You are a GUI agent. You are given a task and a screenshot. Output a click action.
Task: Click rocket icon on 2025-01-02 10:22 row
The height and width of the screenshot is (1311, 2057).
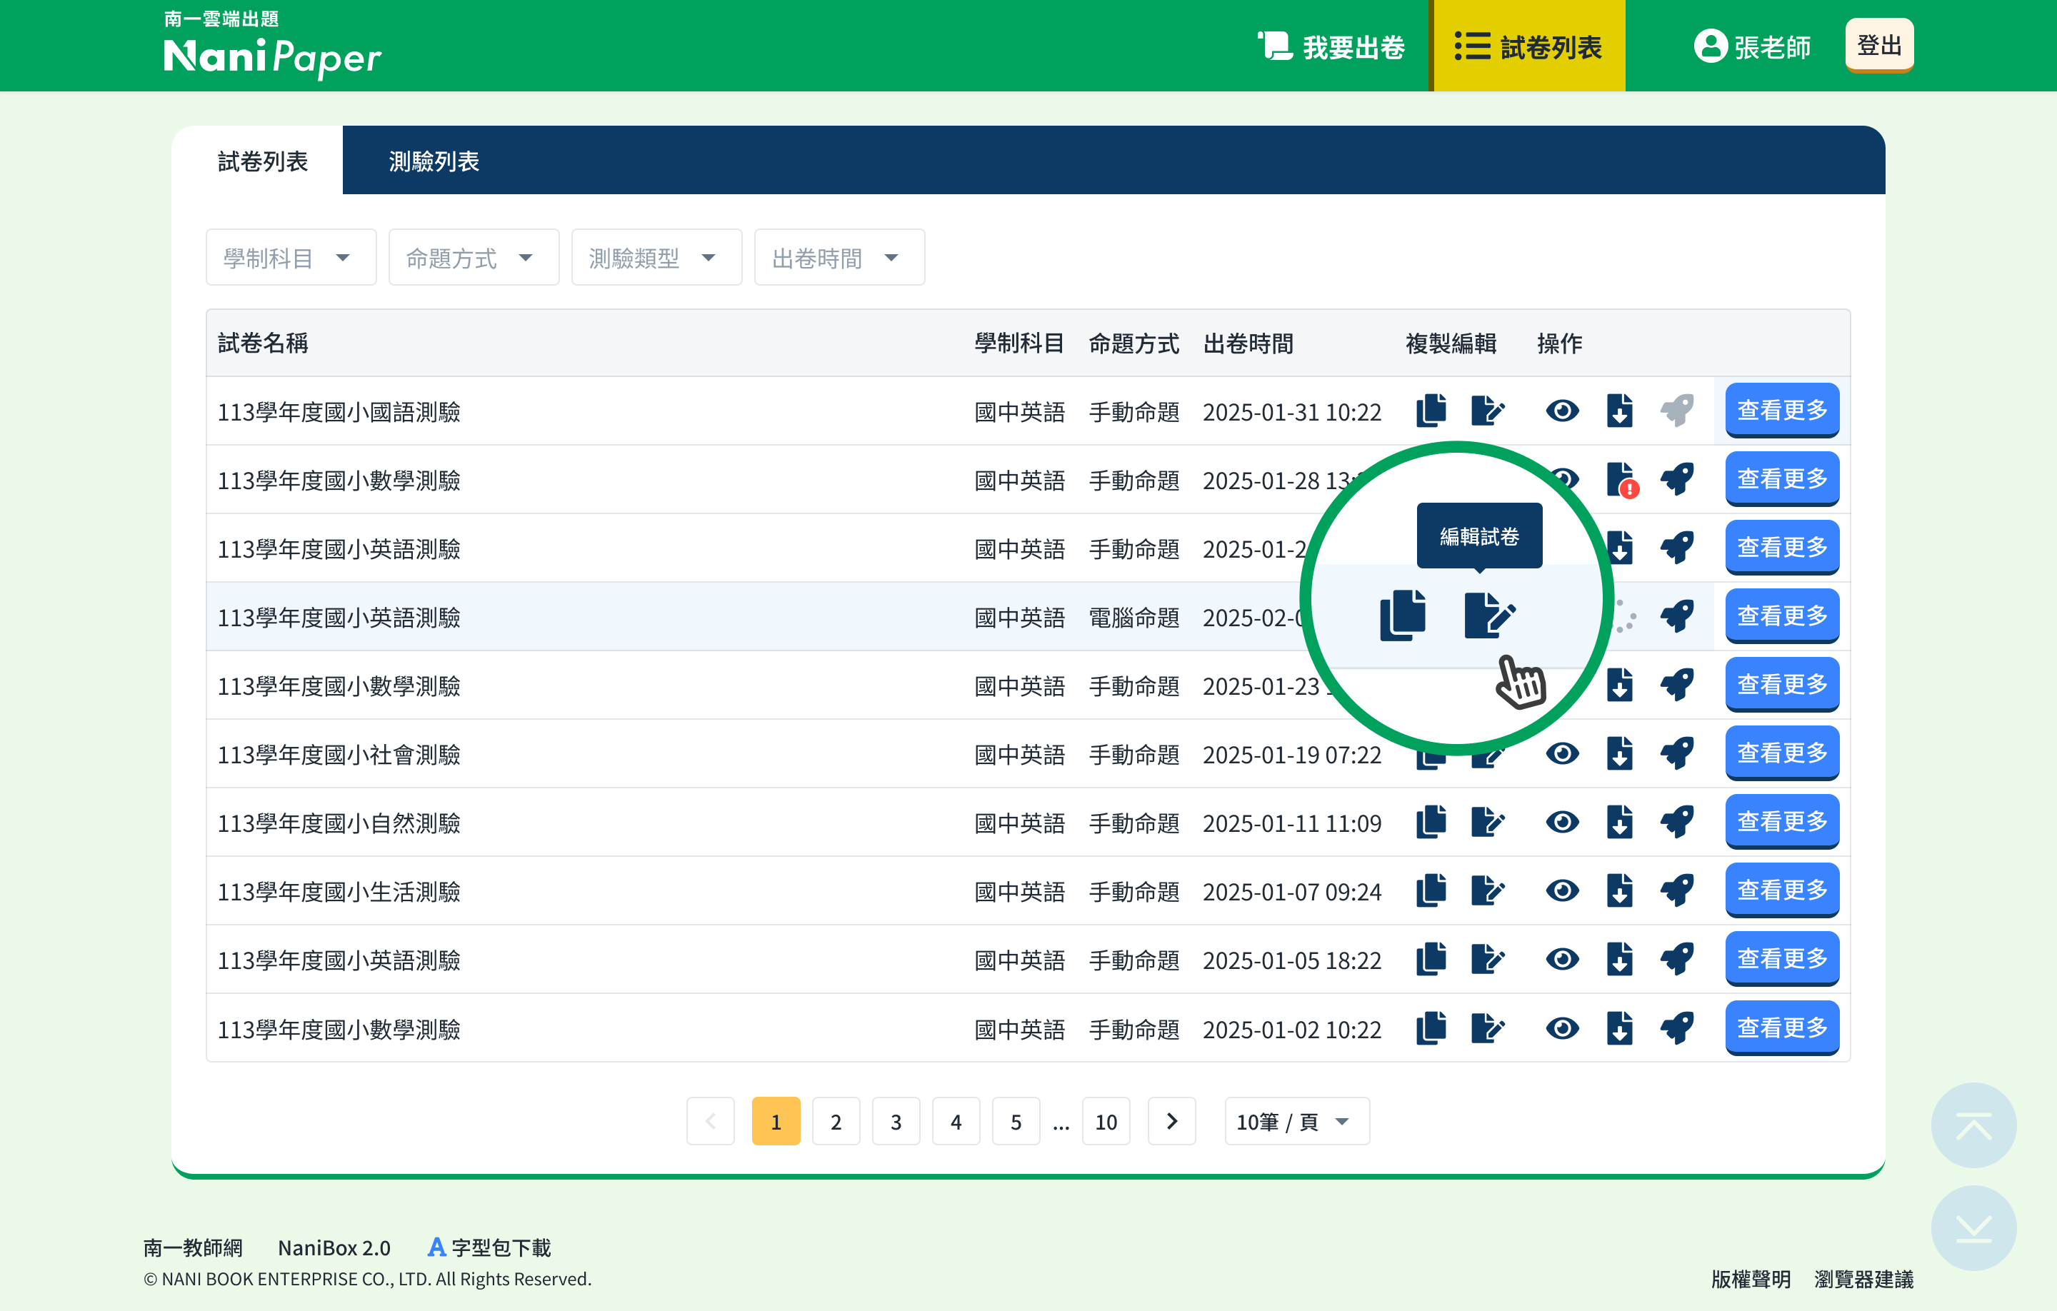pos(1677,1028)
